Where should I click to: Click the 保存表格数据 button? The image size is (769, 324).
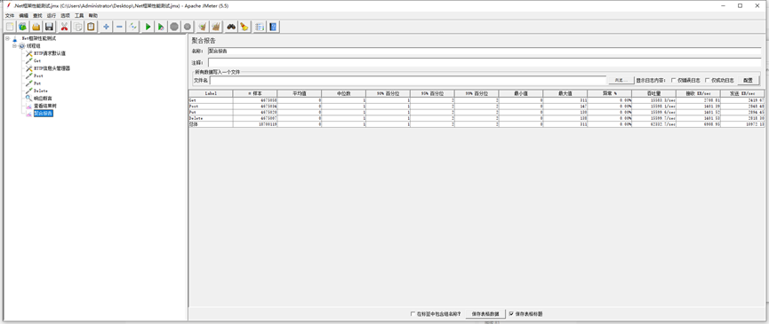[485, 313]
